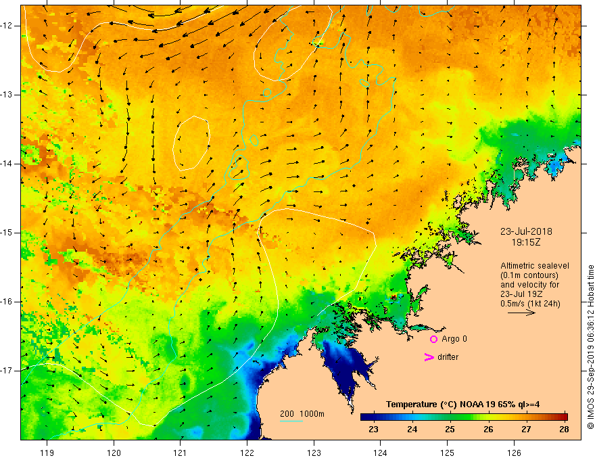Click the longitude axis label 120
The height and width of the screenshot is (460, 595).
click(x=114, y=453)
